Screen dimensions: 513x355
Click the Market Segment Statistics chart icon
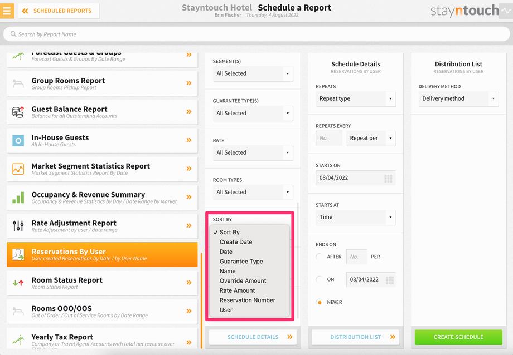[x=18, y=169]
